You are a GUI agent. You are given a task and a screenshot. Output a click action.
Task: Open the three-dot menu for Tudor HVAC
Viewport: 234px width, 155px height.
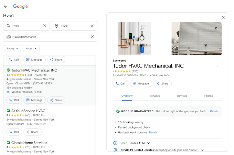(x=217, y=66)
